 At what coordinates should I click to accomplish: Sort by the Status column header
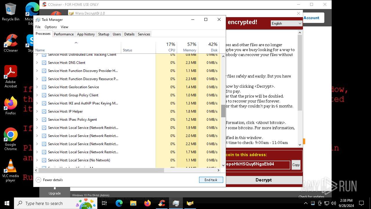point(139,47)
